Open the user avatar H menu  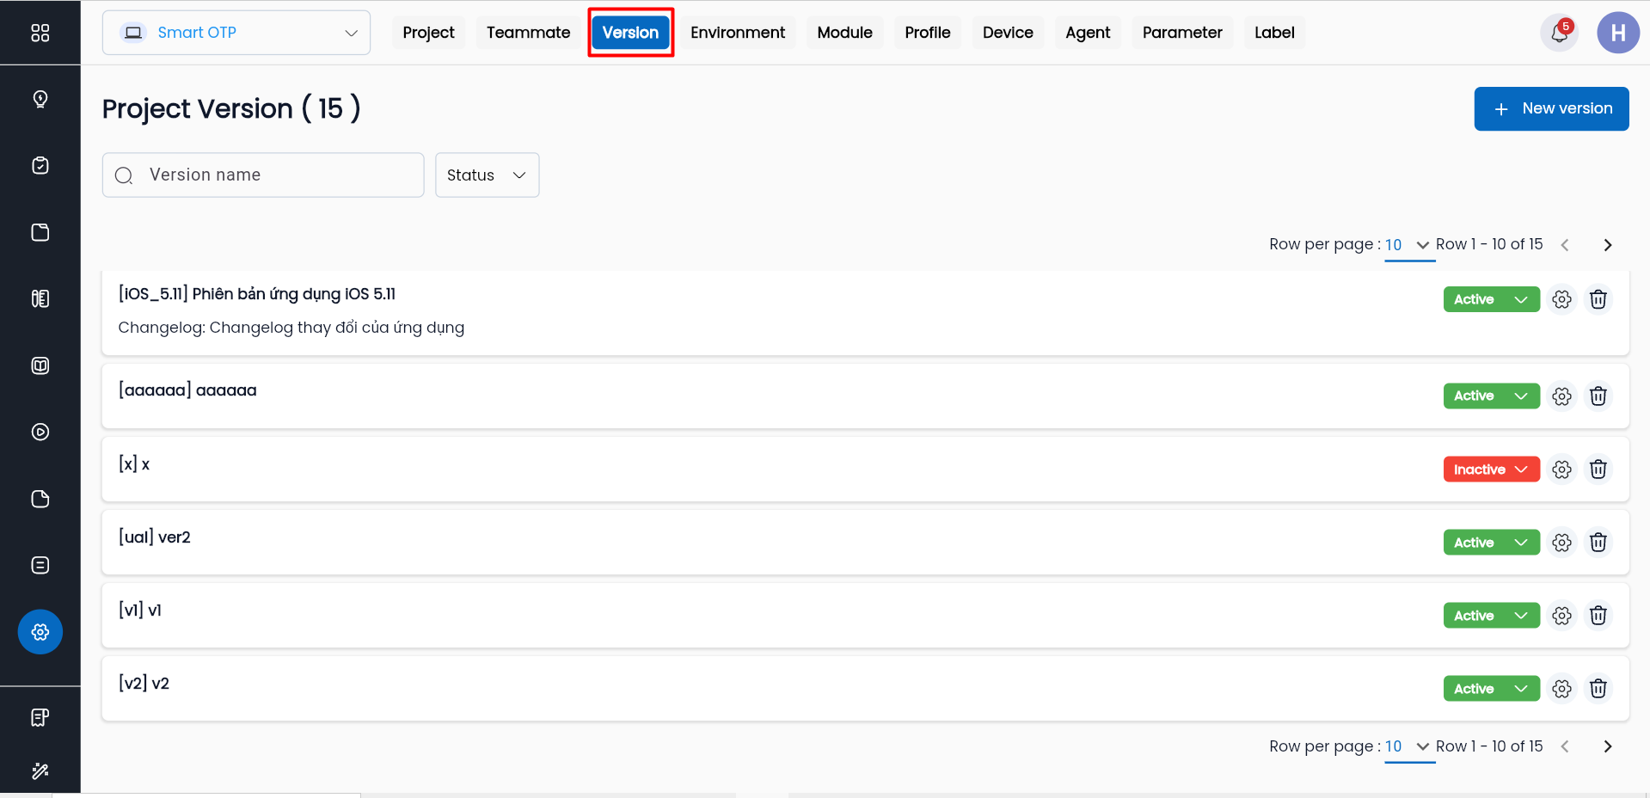point(1617,34)
